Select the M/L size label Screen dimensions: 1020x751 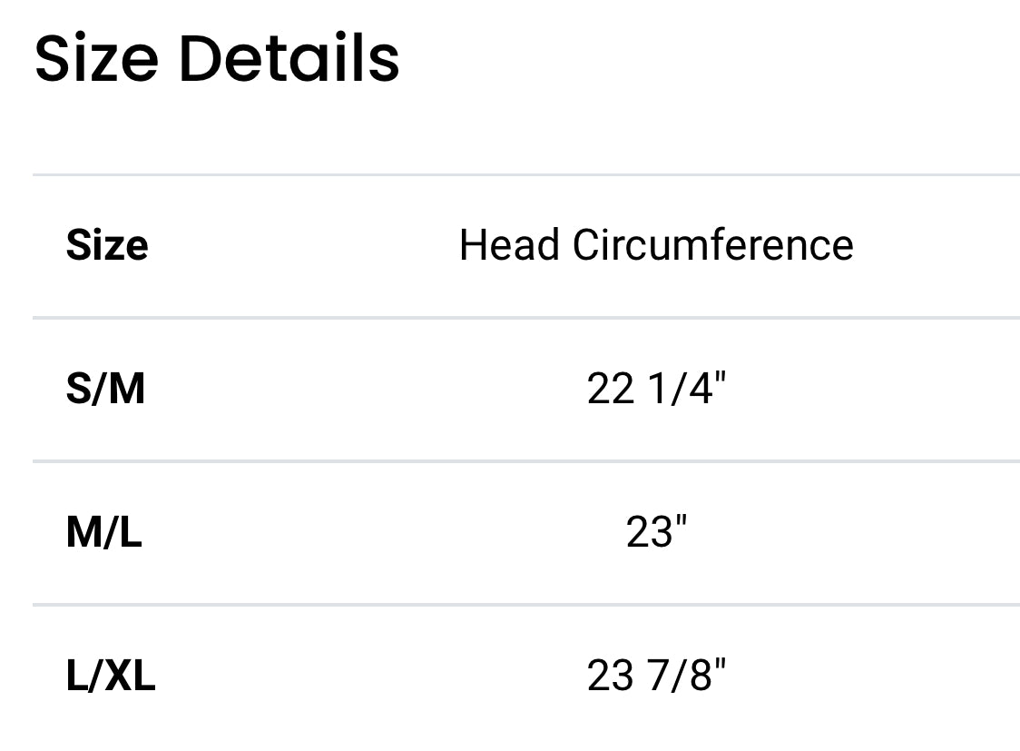point(104,532)
